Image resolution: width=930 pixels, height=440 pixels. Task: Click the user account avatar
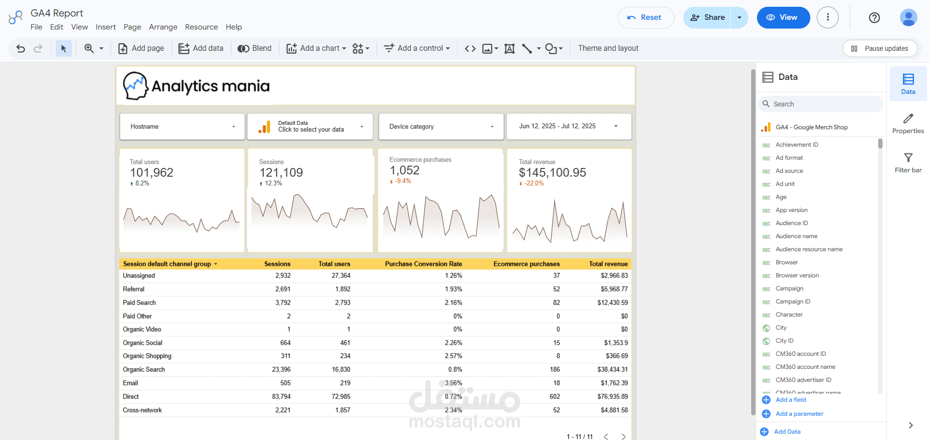coord(908,17)
